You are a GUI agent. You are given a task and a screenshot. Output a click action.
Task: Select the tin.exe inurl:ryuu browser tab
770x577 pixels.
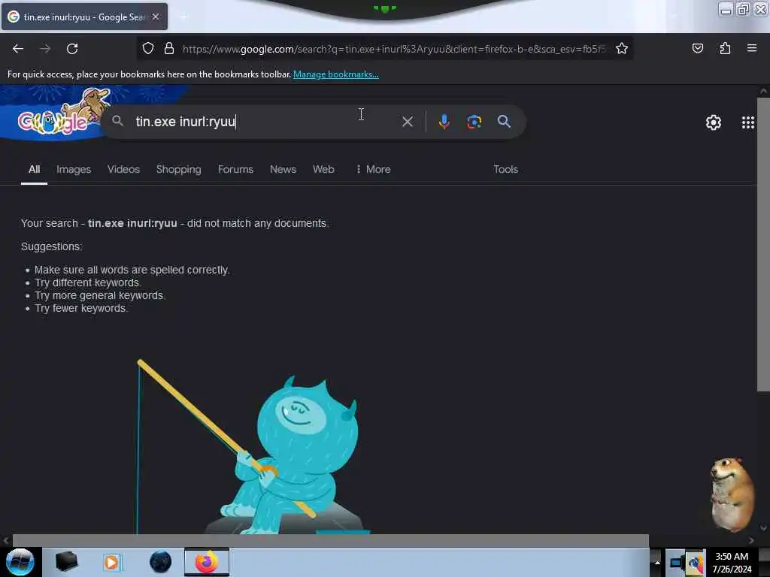point(84,17)
